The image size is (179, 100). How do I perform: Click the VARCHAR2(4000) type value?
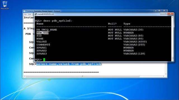pyautogui.click(x=135, y=42)
